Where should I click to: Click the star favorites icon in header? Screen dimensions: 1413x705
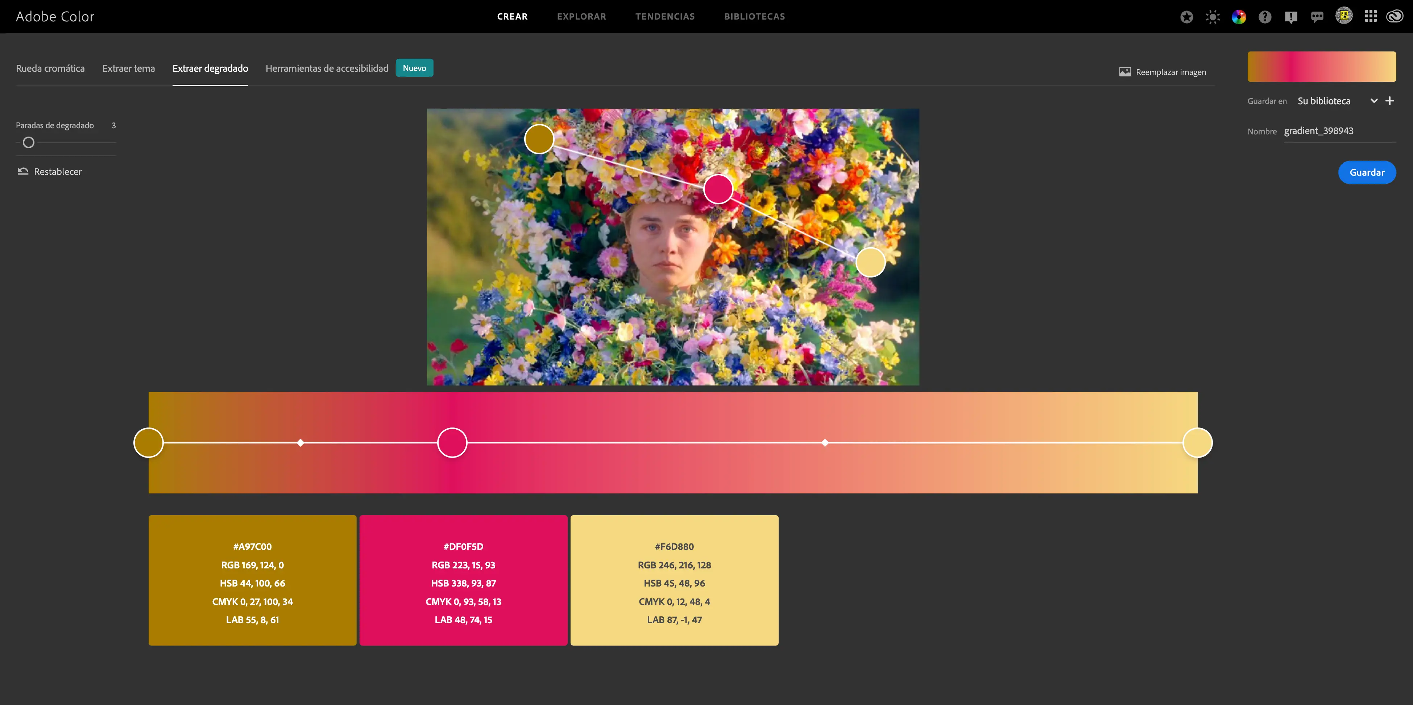[1186, 17]
